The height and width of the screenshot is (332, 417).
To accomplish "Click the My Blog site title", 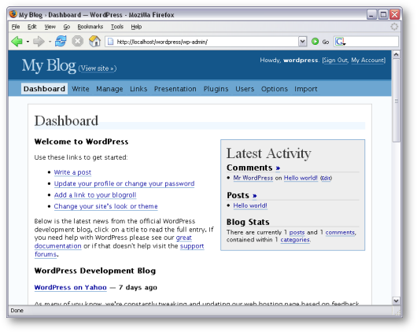I will [x=49, y=65].
